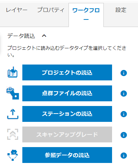Click the project import clipboard icon

pos(13,72)
